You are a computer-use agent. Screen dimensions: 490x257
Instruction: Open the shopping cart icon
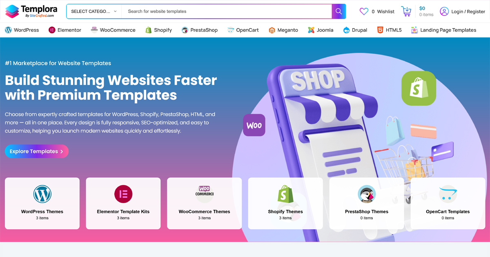(x=406, y=11)
